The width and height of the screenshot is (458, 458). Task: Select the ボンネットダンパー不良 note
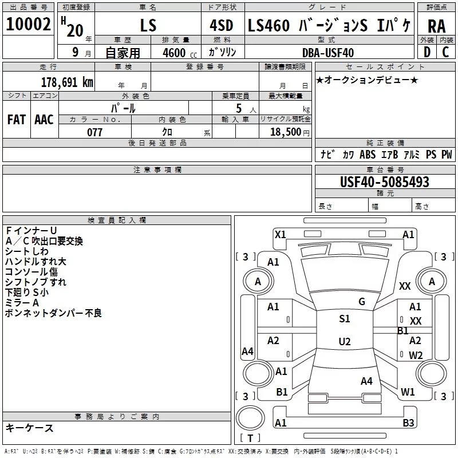[53, 313]
